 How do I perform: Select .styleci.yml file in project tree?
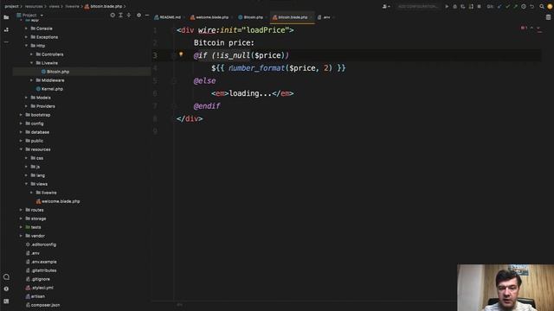[40, 288]
